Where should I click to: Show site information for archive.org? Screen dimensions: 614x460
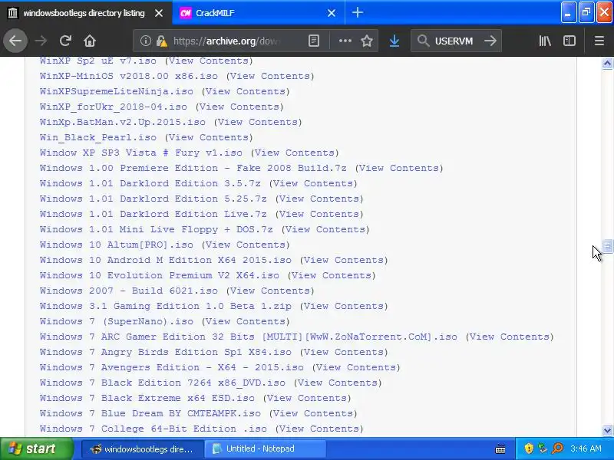click(x=146, y=41)
